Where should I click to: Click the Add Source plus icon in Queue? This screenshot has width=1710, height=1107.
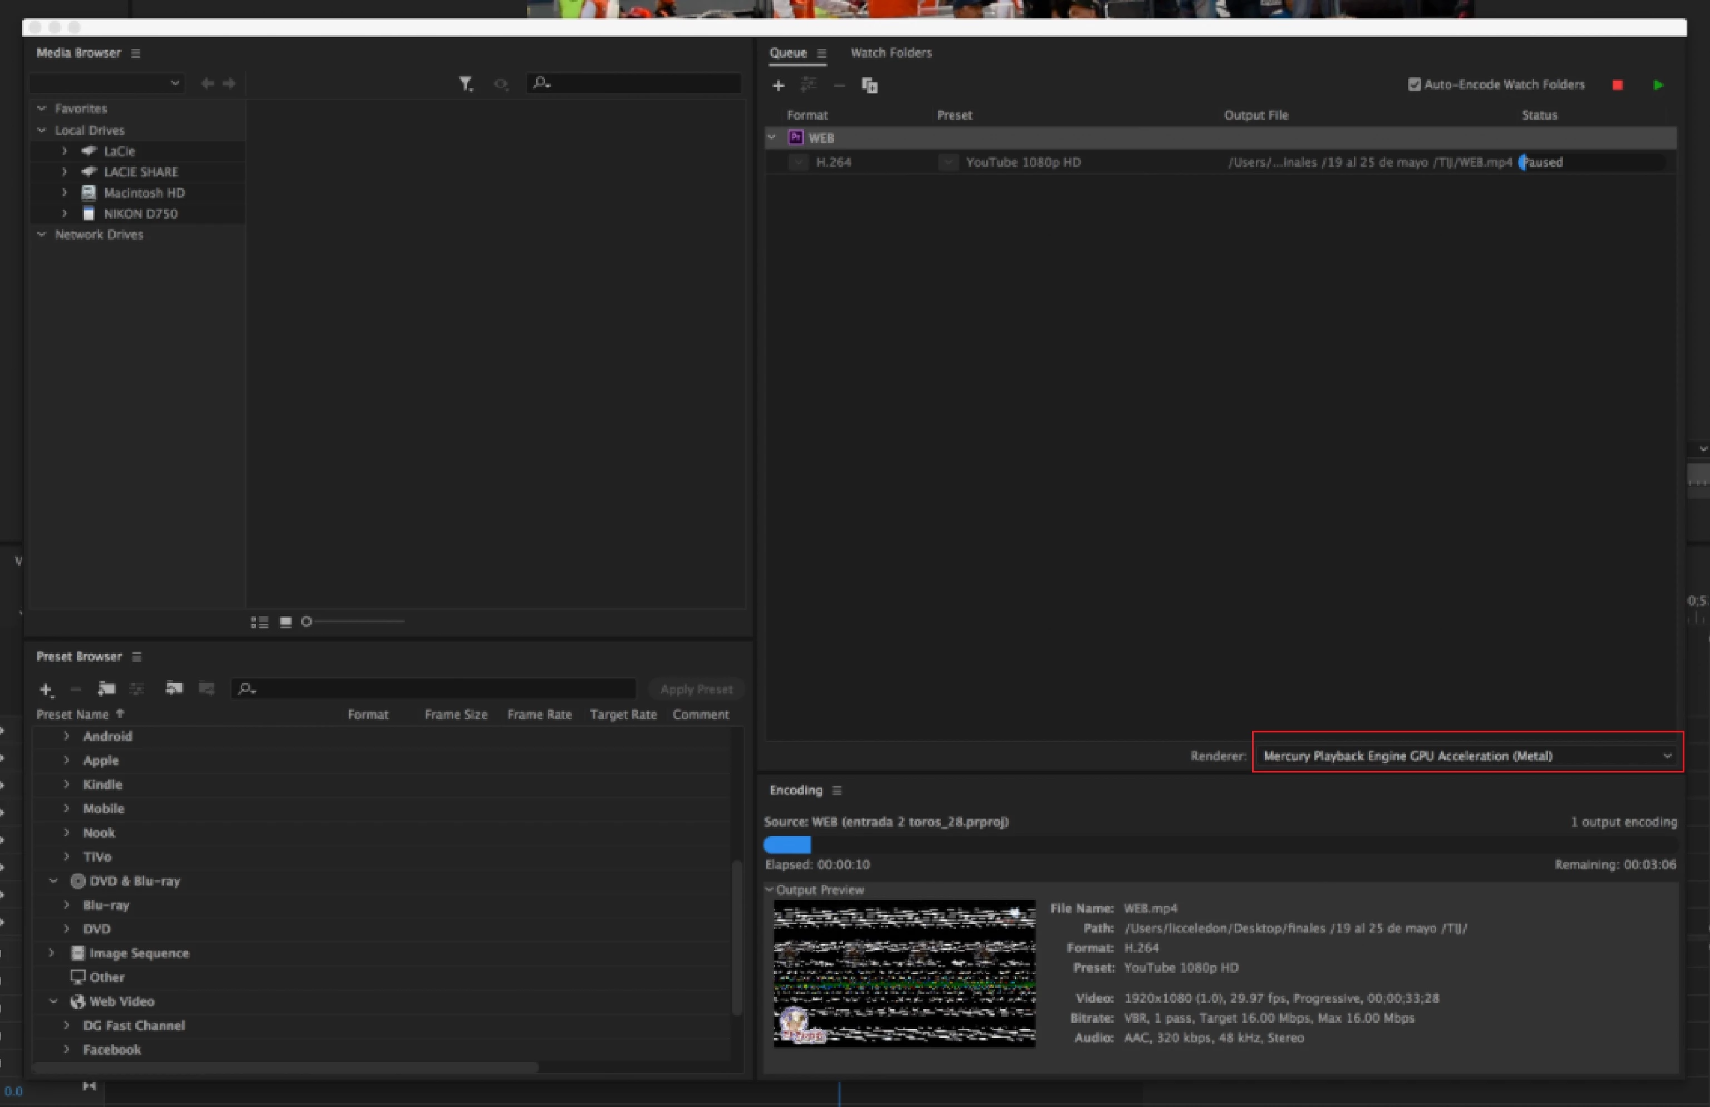[x=778, y=86]
